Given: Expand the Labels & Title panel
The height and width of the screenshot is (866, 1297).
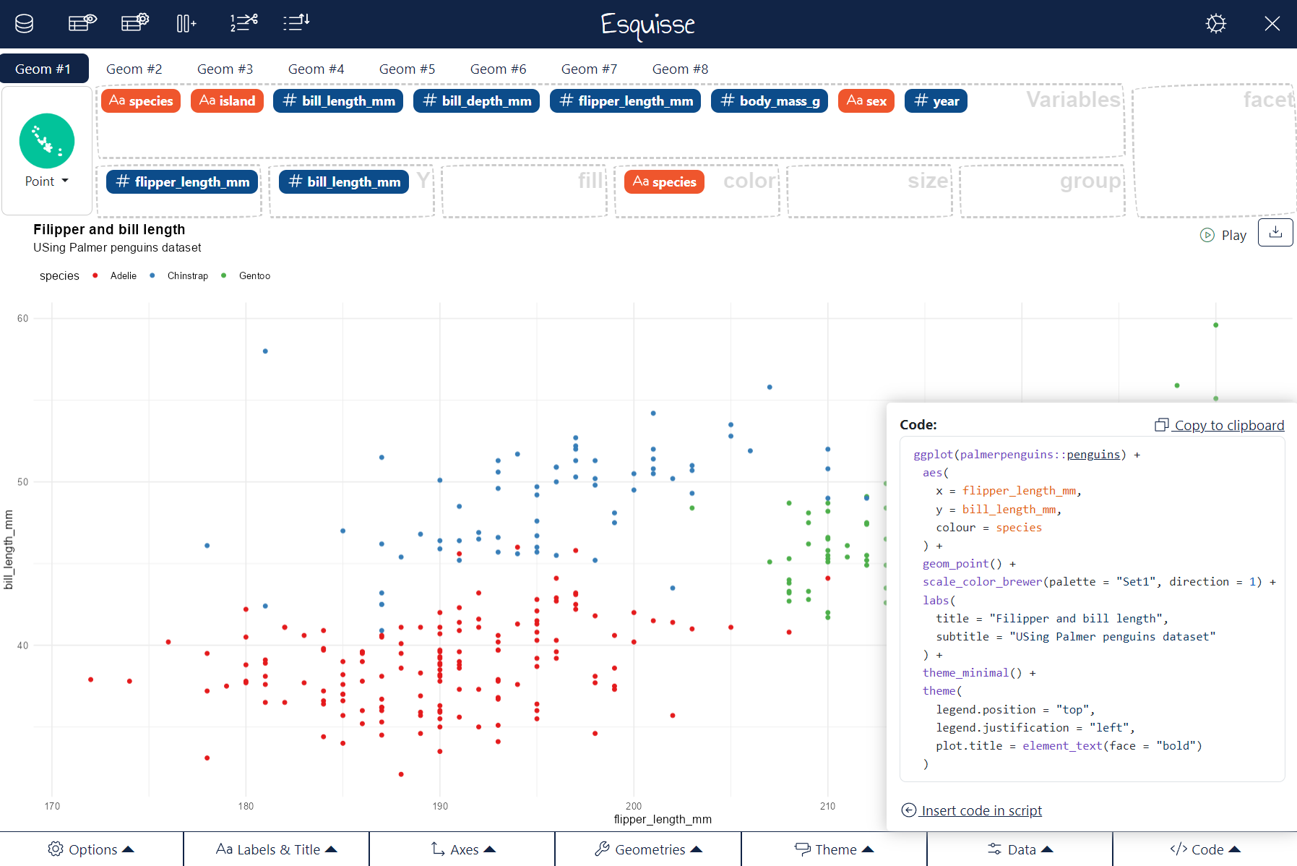Looking at the screenshot, I should click(277, 849).
